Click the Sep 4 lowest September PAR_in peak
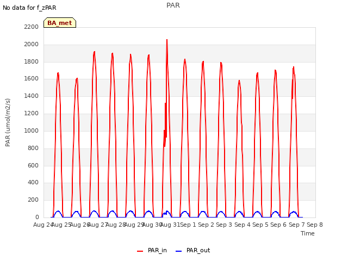The height and width of the screenshot is (261, 348). point(239,81)
